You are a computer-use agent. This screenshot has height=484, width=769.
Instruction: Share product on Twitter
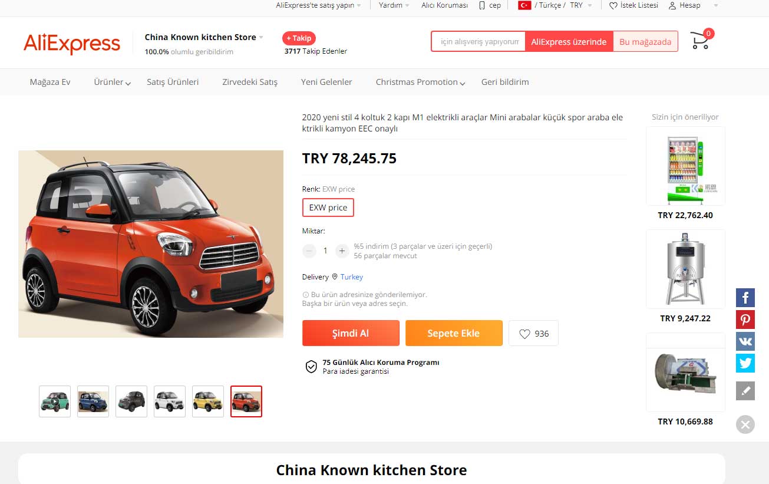[x=745, y=363]
